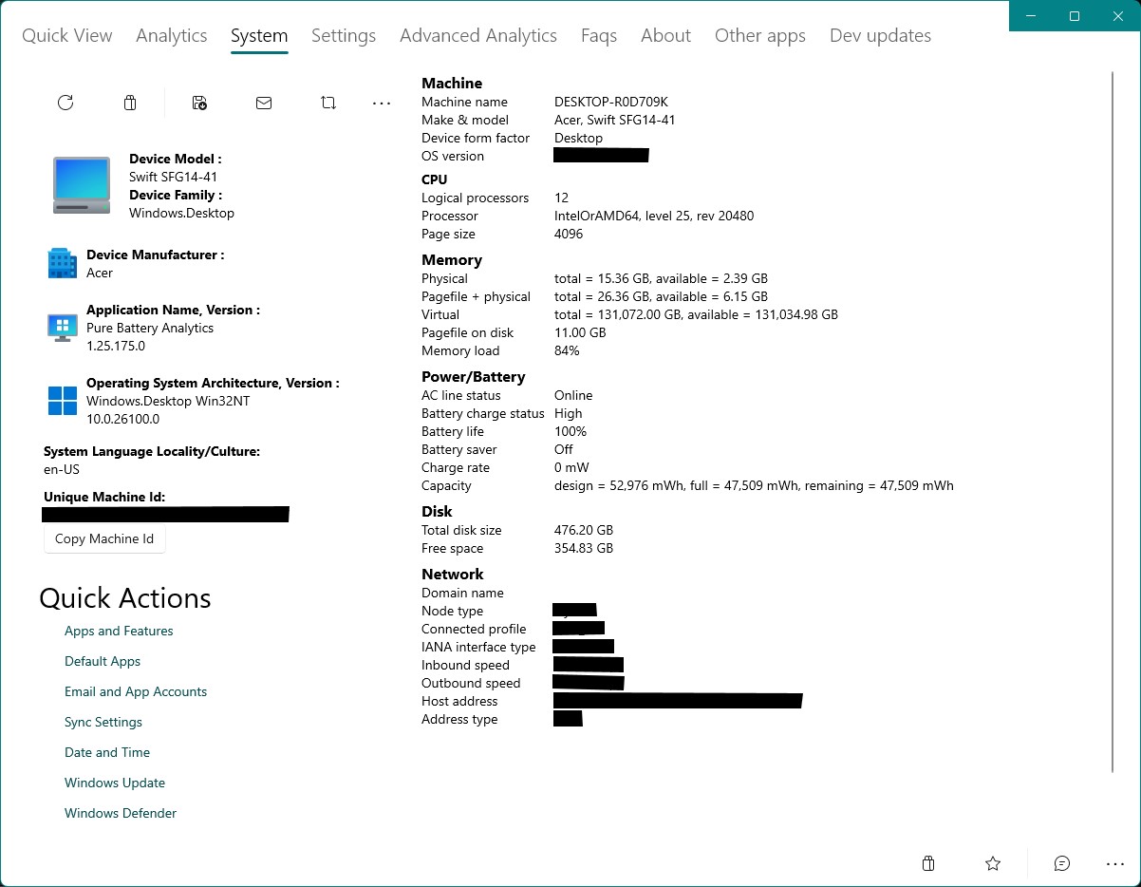Maximize the application window

(x=1075, y=15)
